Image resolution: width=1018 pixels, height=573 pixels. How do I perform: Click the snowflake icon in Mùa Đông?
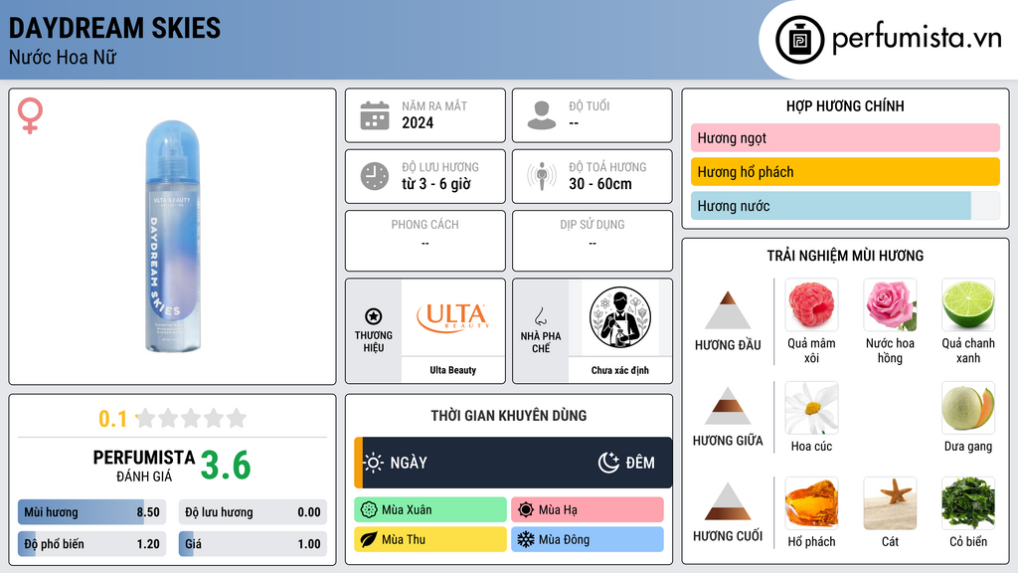coord(526,540)
